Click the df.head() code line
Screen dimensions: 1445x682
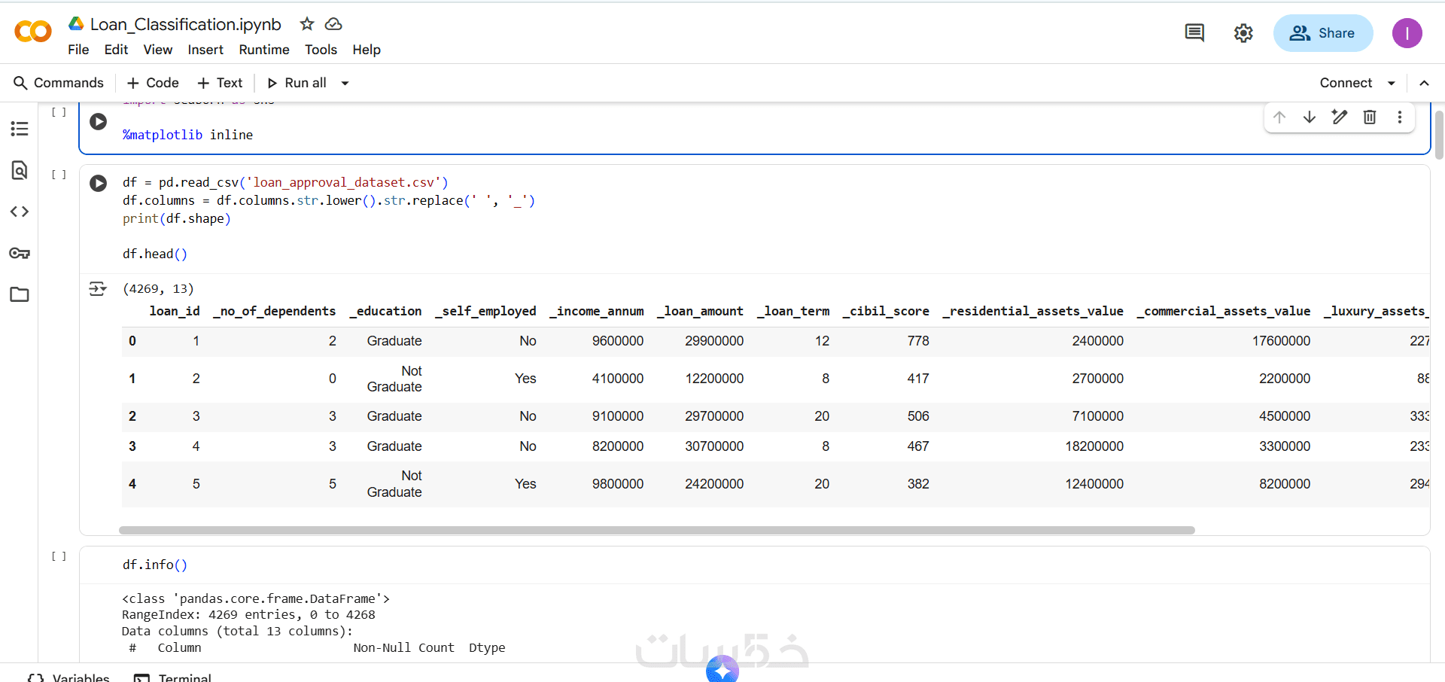click(x=155, y=254)
